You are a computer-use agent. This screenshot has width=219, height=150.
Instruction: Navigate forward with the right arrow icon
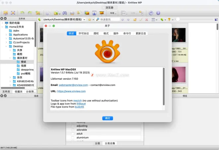pyautogui.click(x=128, y=20)
